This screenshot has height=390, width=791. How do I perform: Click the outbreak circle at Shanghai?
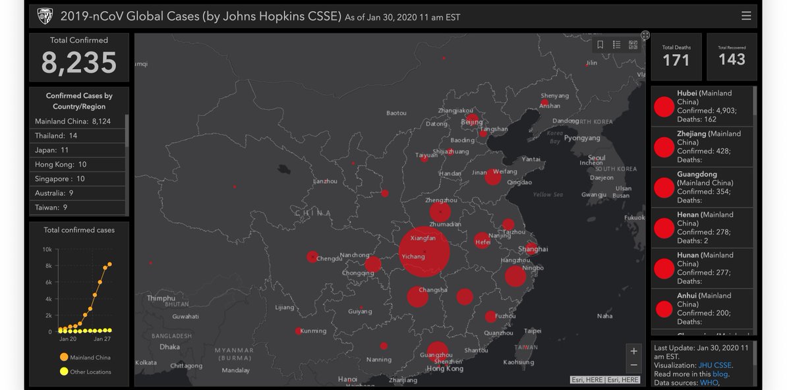(x=531, y=248)
